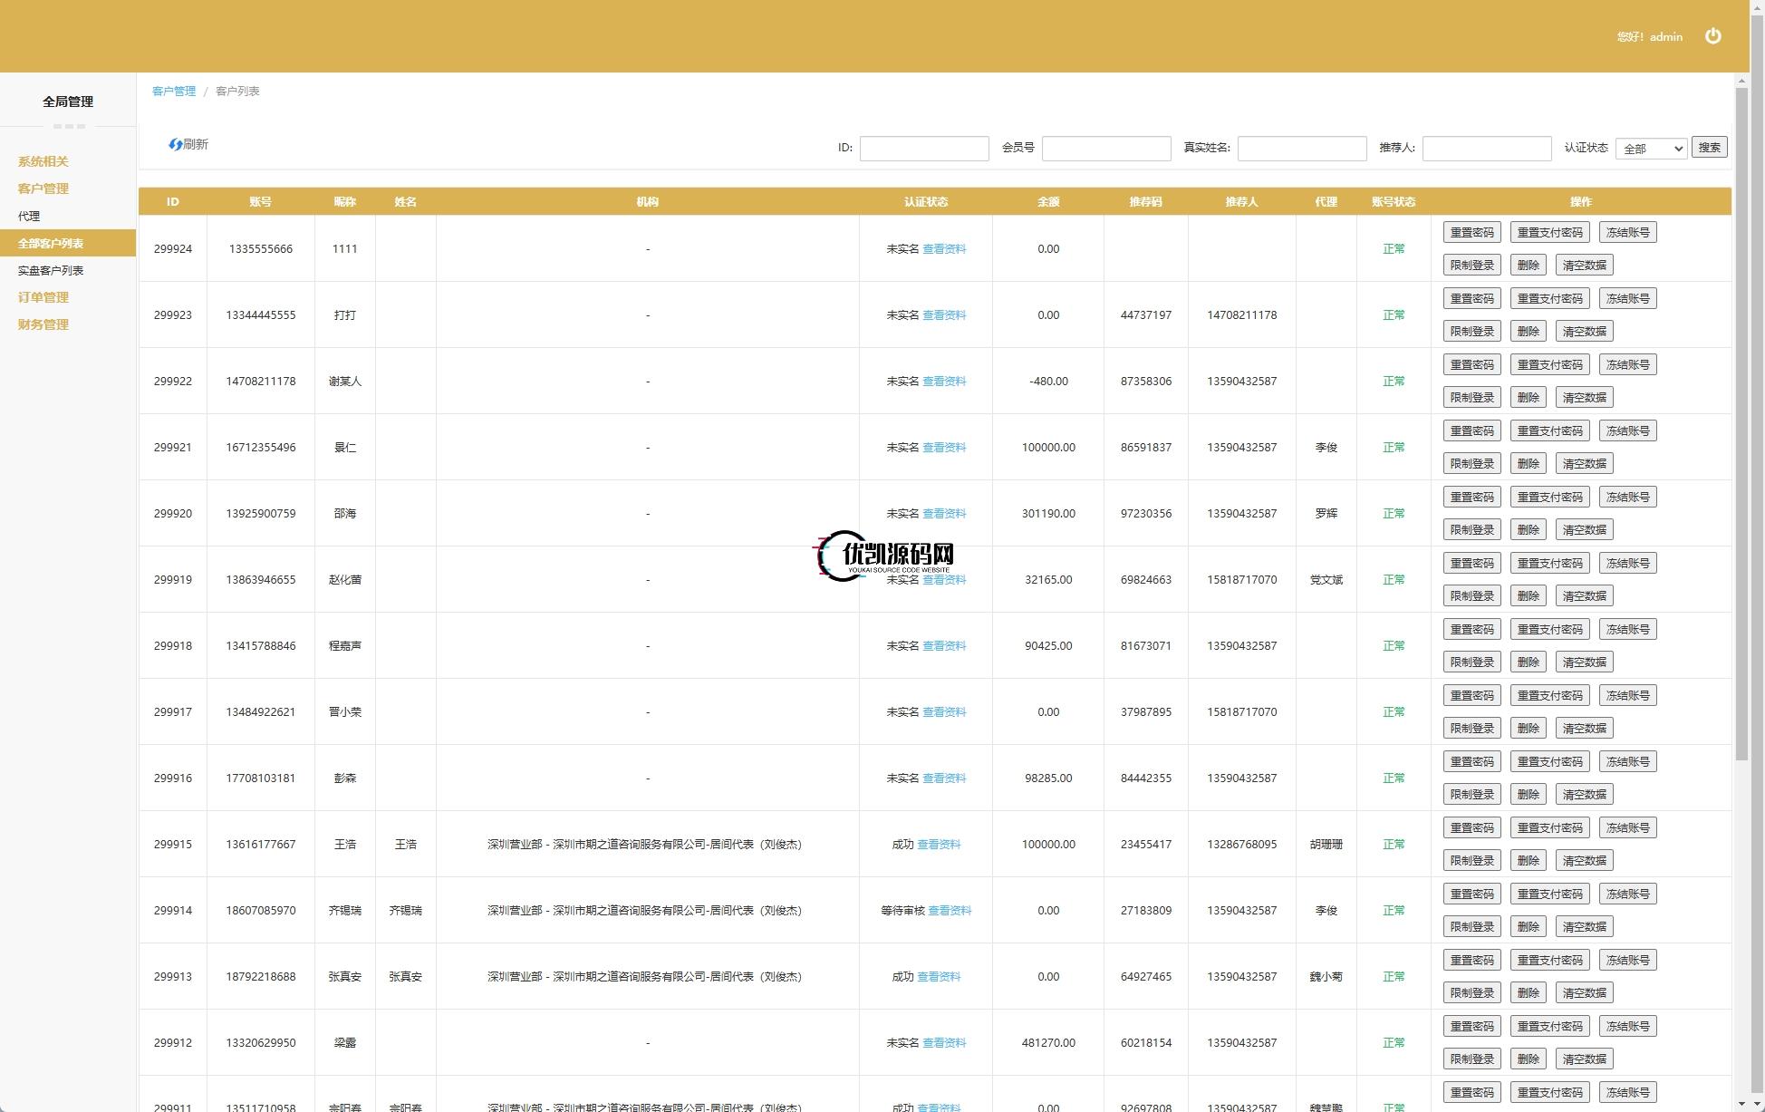Screen dimensions: 1765x1112
Task: Select 代理 in sidebar menu
Action: (29, 216)
